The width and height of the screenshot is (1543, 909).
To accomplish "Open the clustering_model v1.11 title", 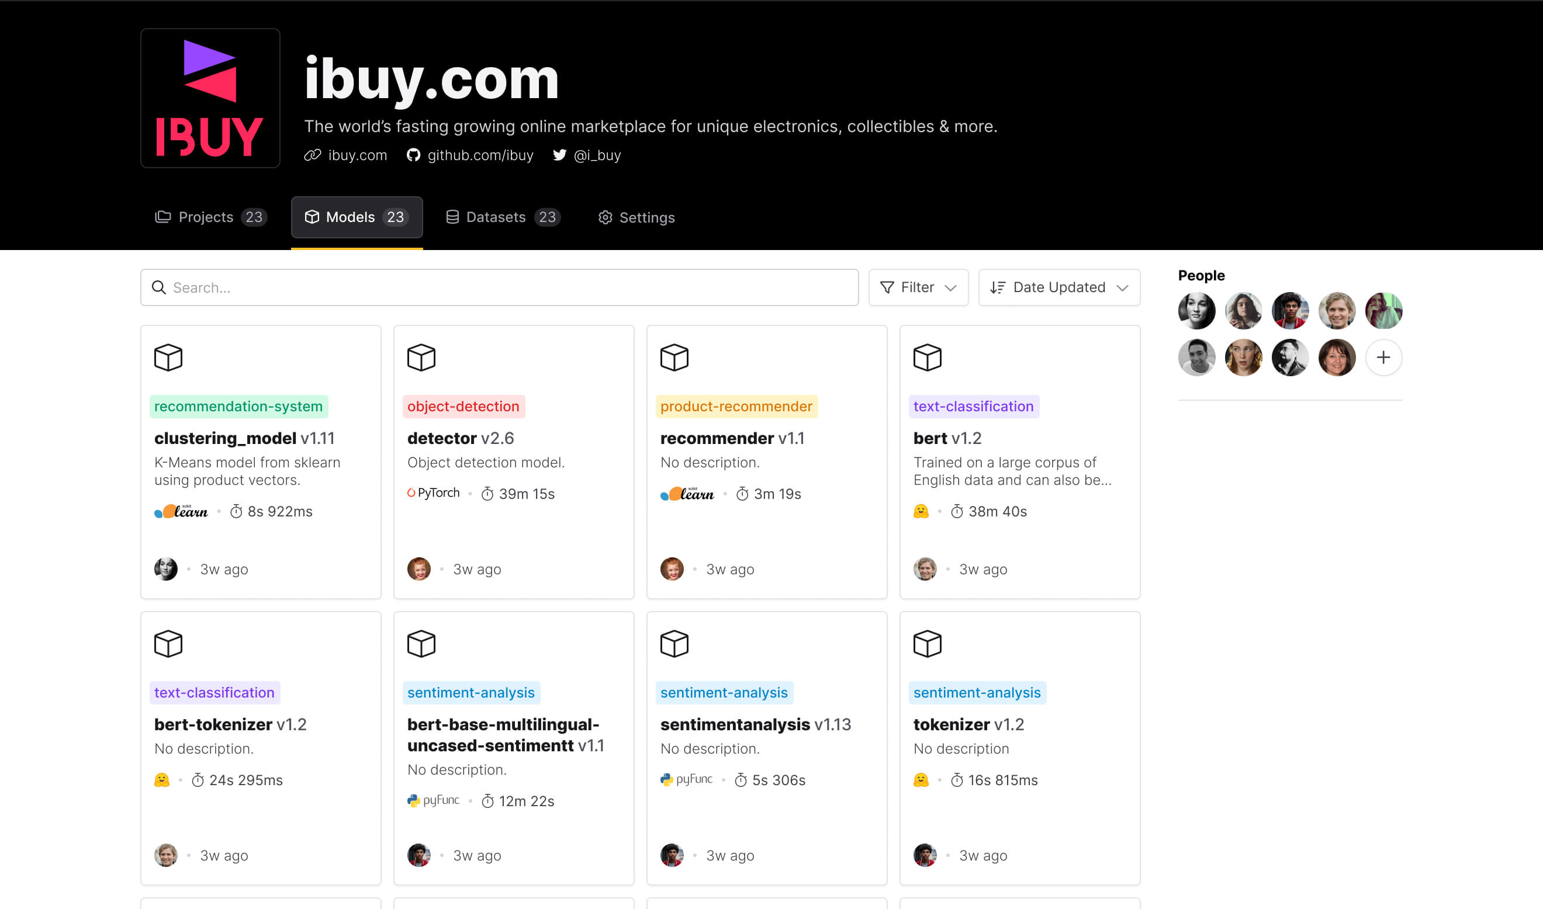I will click(x=244, y=439).
